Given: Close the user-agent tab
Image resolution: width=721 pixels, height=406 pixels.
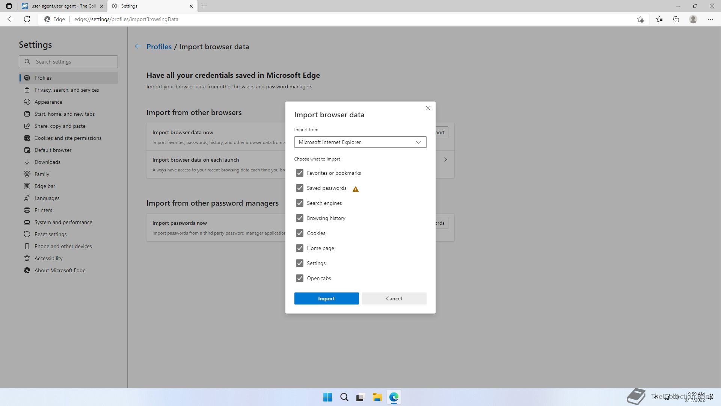Looking at the screenshot, I should coord(101,6).
